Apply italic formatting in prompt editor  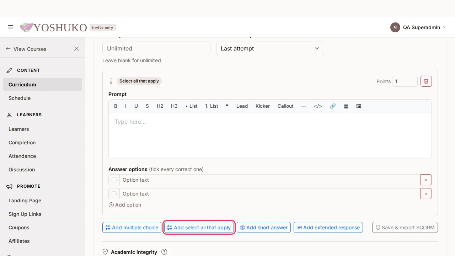[125, 106]
